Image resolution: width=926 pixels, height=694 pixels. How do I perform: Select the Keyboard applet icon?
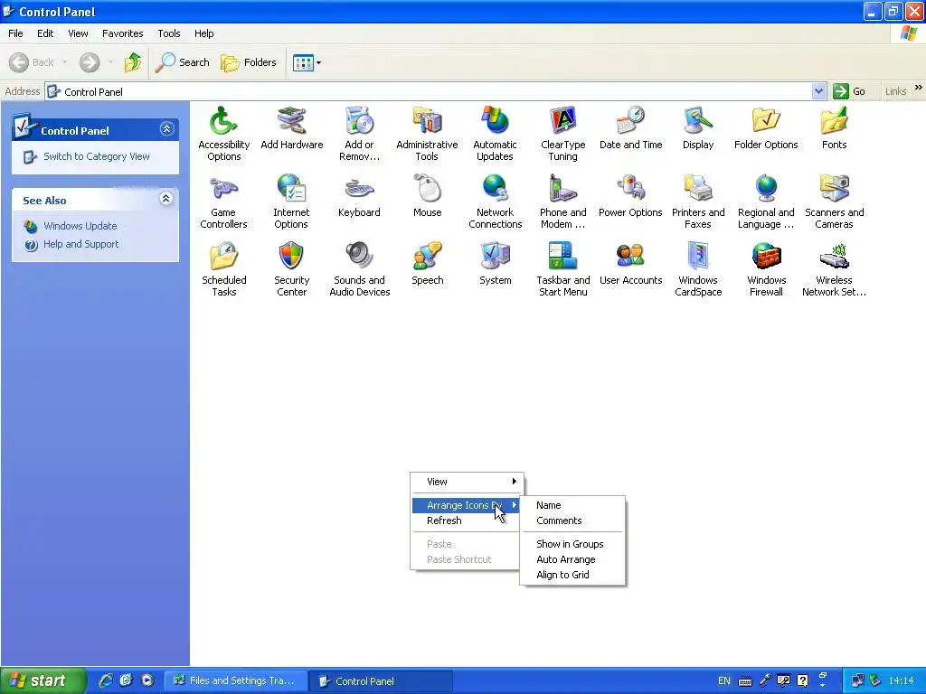(359, 189)
